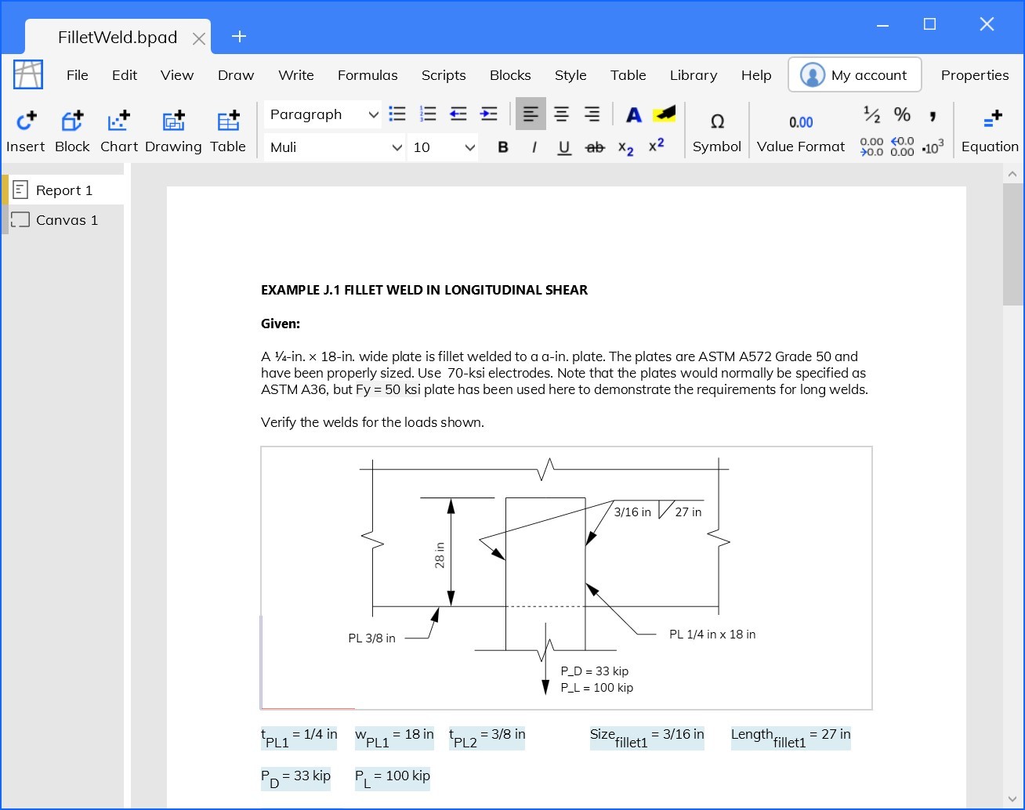The width and height of the screenshot is (1025, 810).
Task: Apply bulleted list formatting
Action: 397,114
